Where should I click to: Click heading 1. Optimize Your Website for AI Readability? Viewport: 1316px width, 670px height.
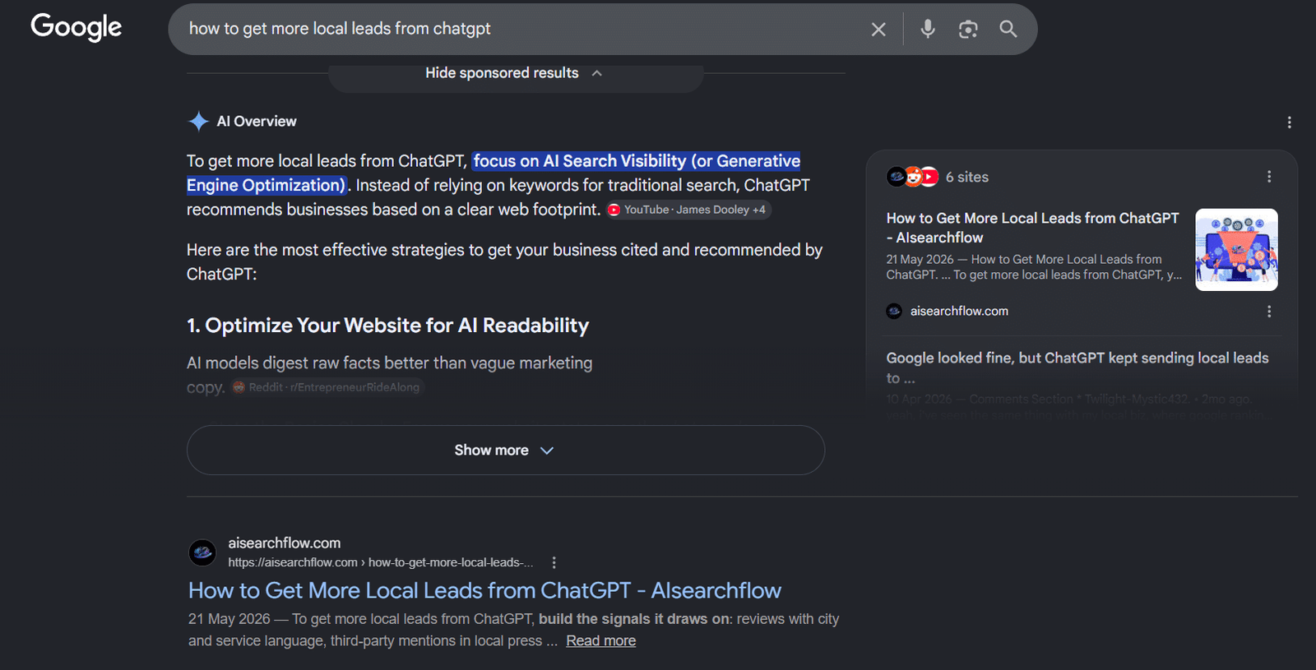(387, 326)
